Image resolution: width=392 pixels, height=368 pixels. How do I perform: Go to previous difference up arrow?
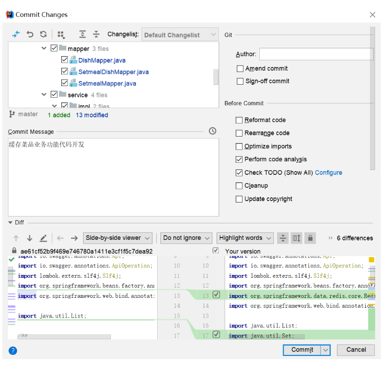point(16,238)
